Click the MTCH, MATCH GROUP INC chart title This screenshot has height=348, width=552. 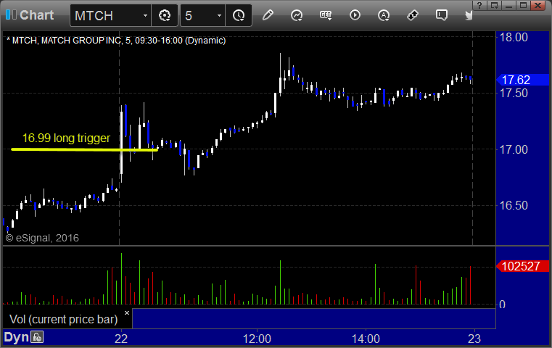(x=116, y=41)
